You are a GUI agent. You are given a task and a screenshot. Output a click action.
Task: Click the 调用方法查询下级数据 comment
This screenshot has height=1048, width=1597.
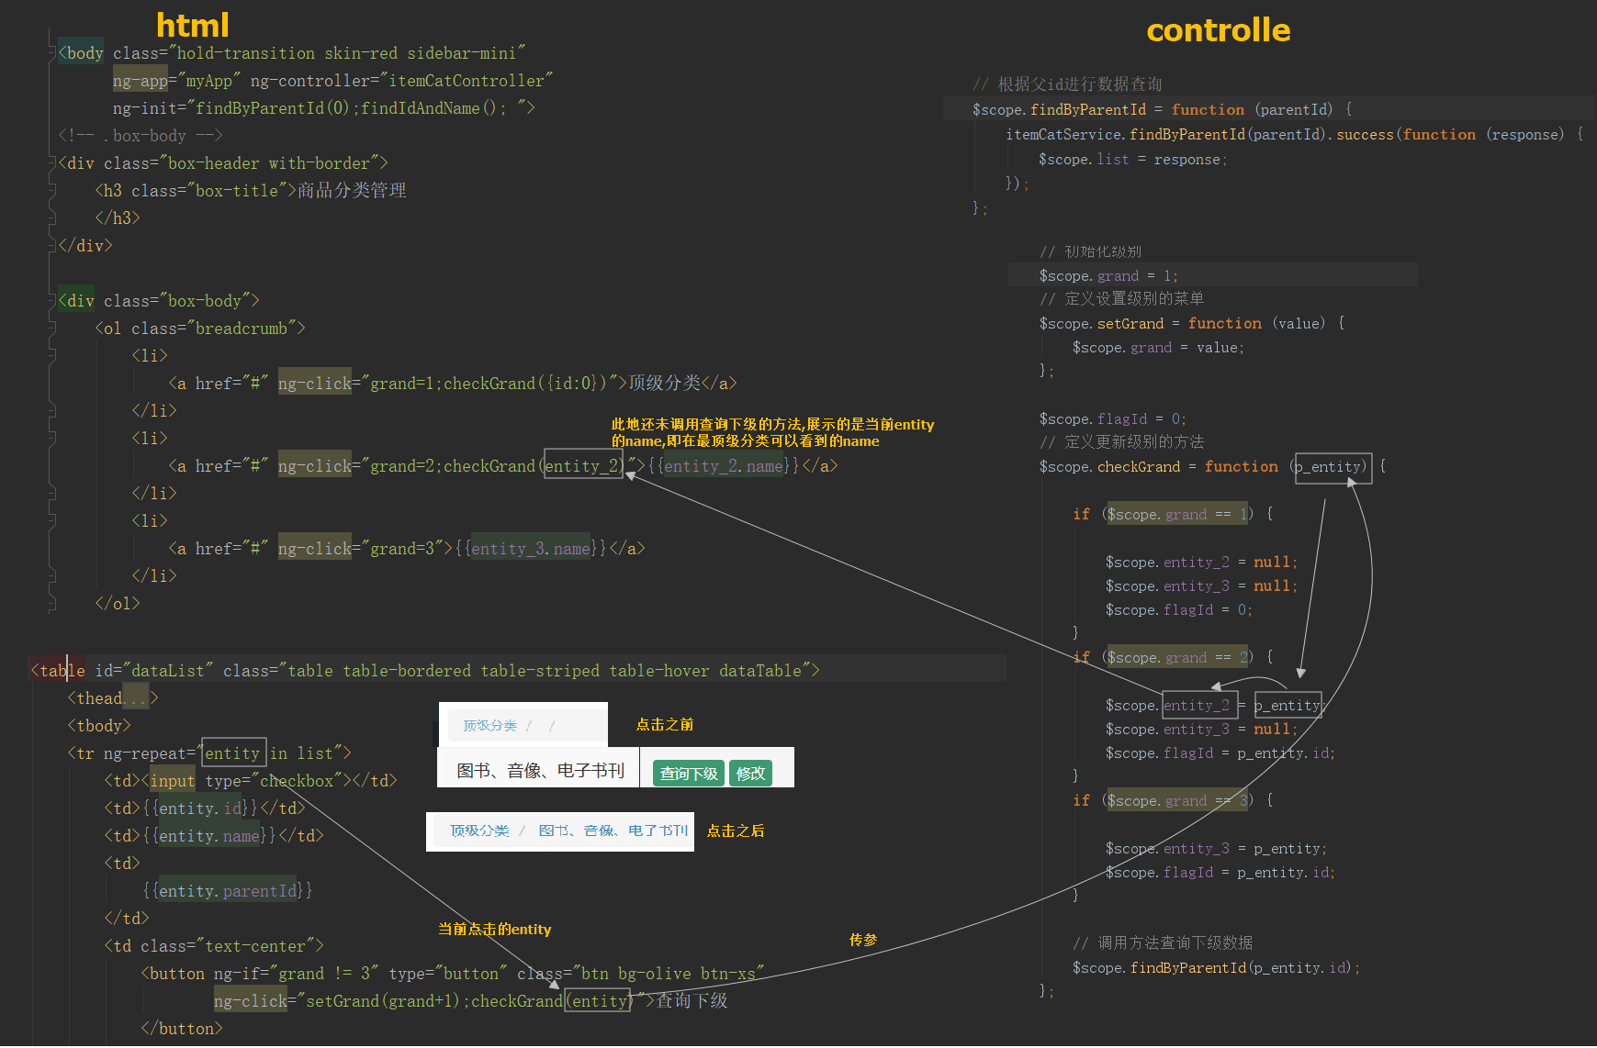point(1163,942)
